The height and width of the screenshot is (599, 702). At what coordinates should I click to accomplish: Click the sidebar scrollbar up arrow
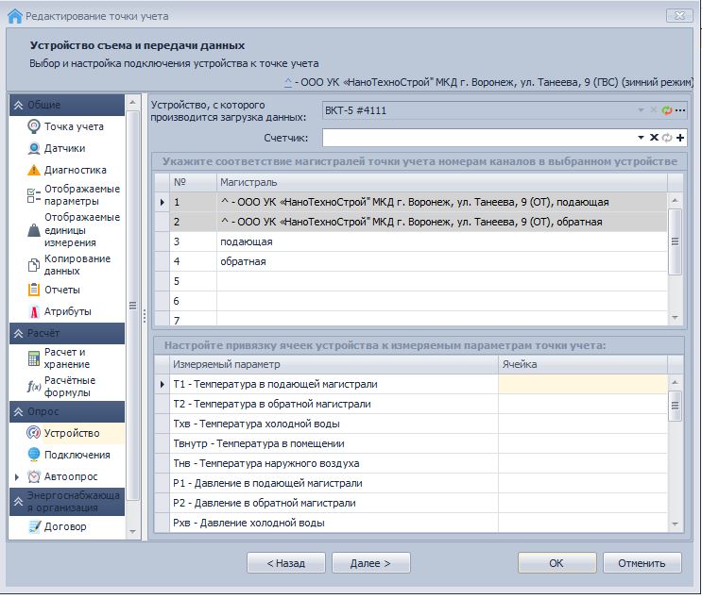click(x=132, y=103)
